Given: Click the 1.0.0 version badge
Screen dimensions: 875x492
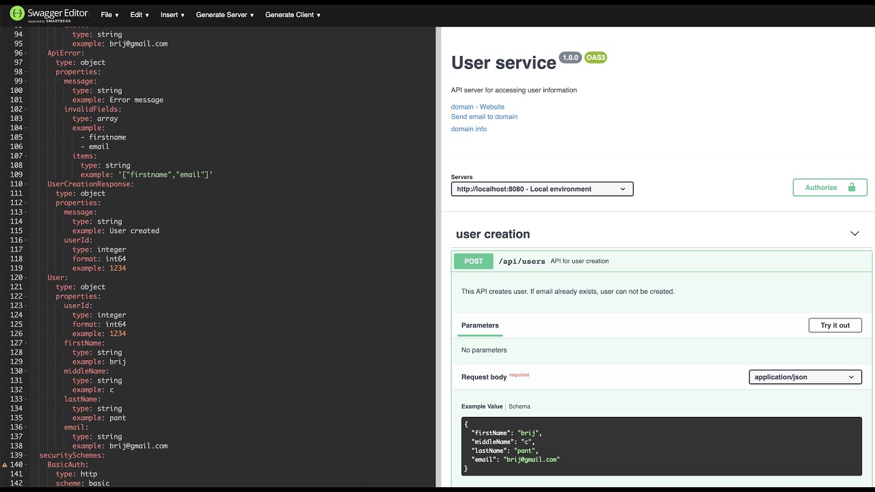Looking at the screenshot, I should pyautogui.click(x=570, y=58).
